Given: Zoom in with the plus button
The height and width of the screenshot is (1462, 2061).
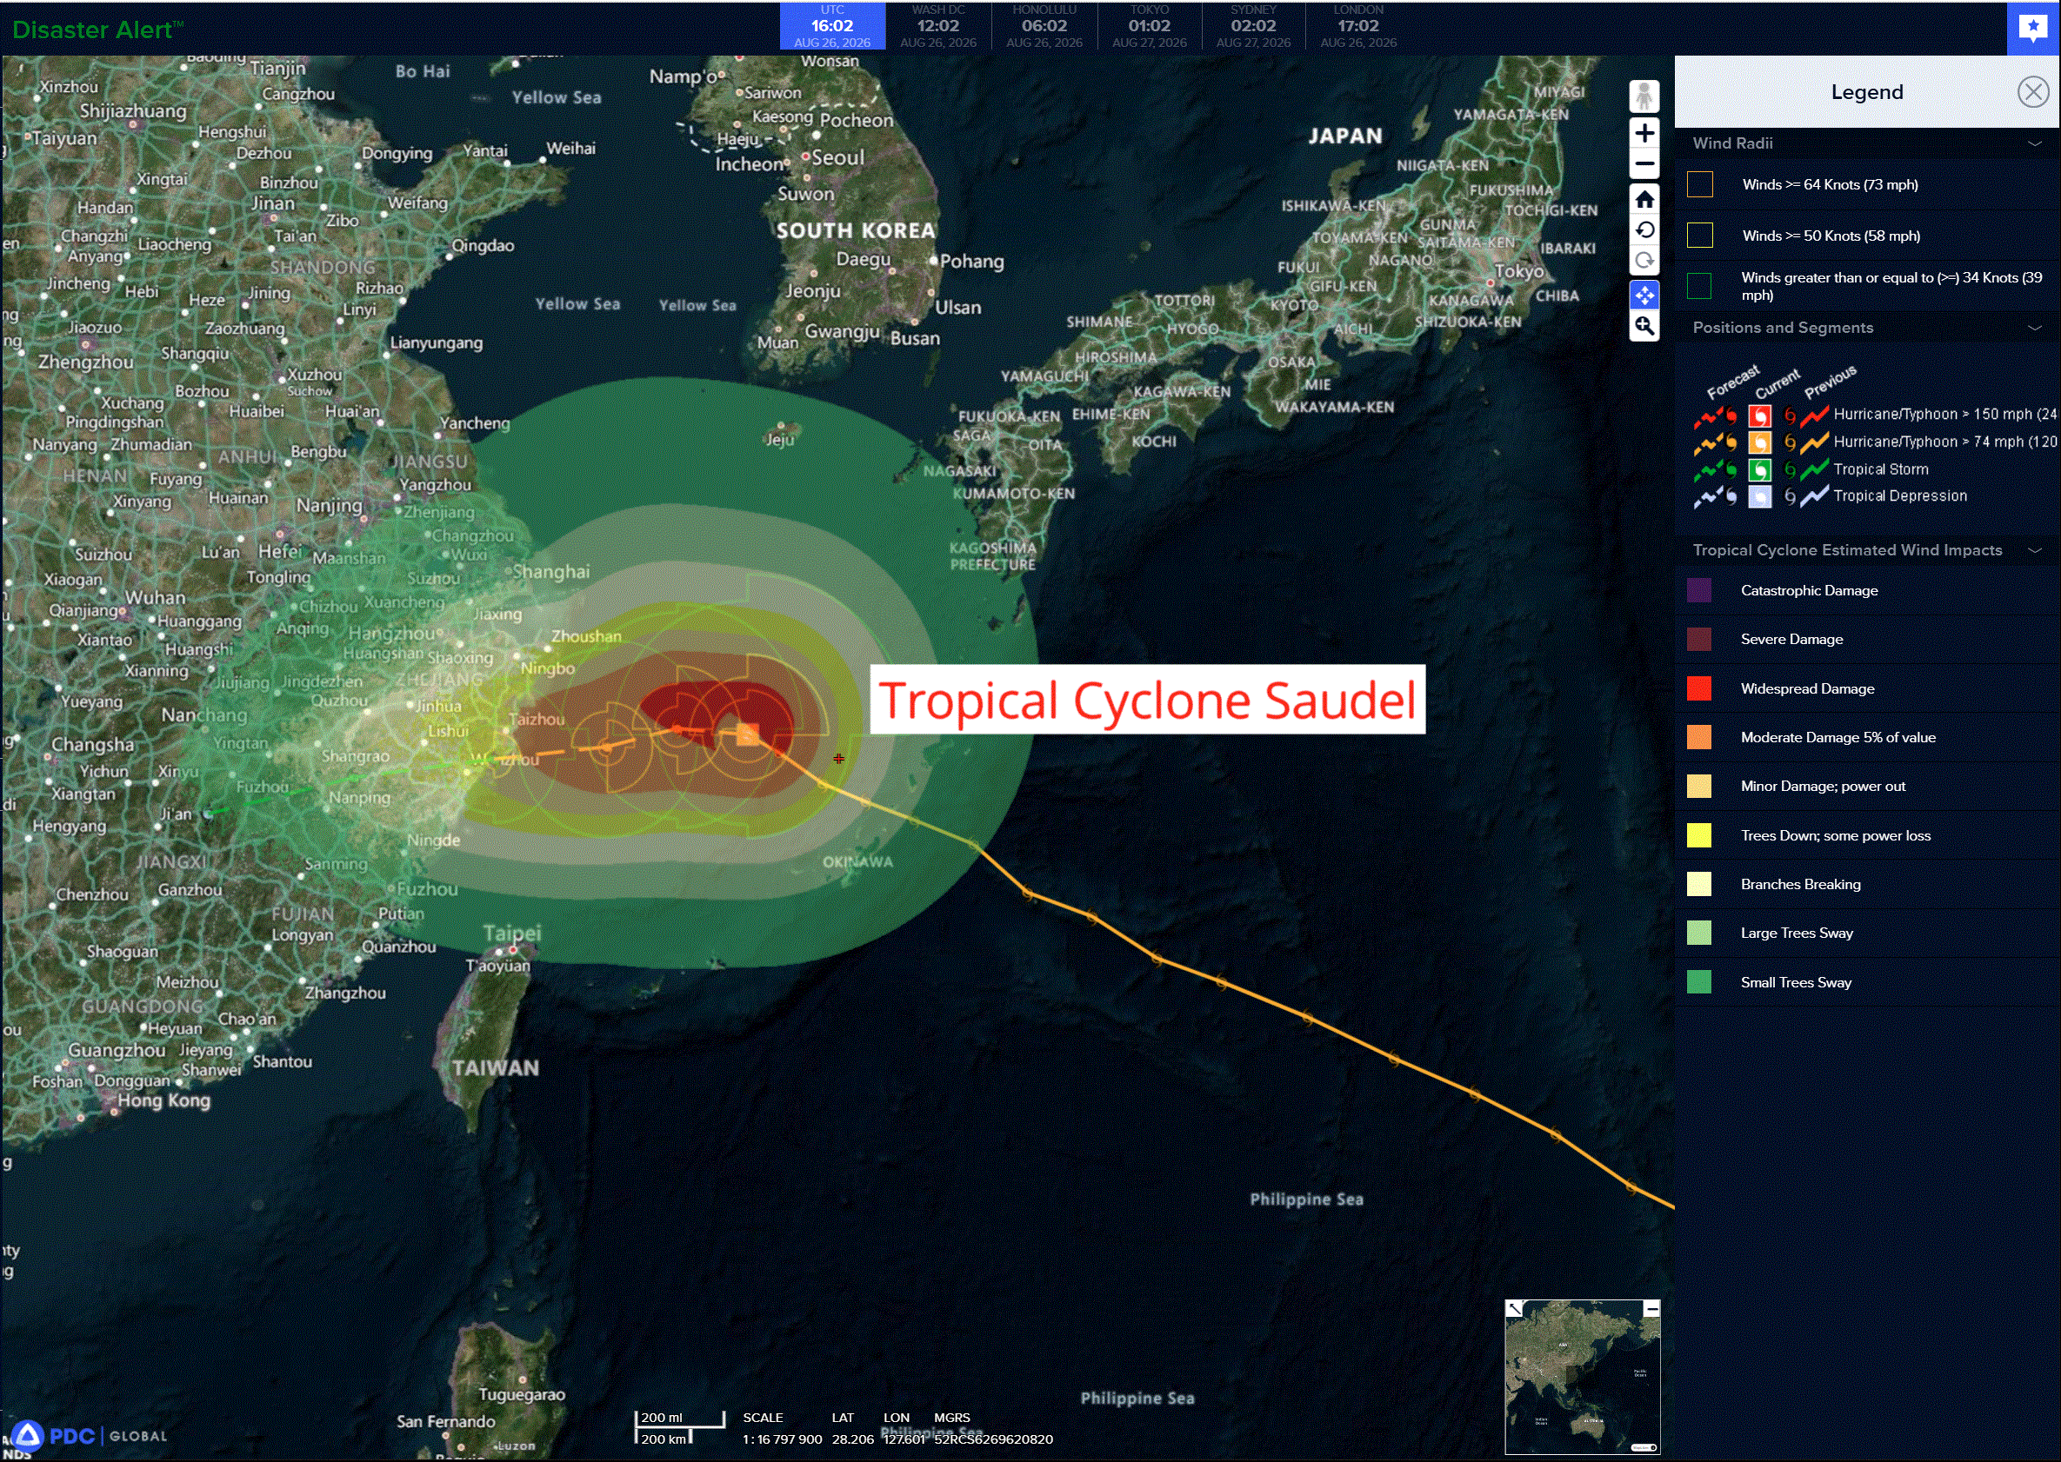Looking at the screenshot, I should point(1644,133).
